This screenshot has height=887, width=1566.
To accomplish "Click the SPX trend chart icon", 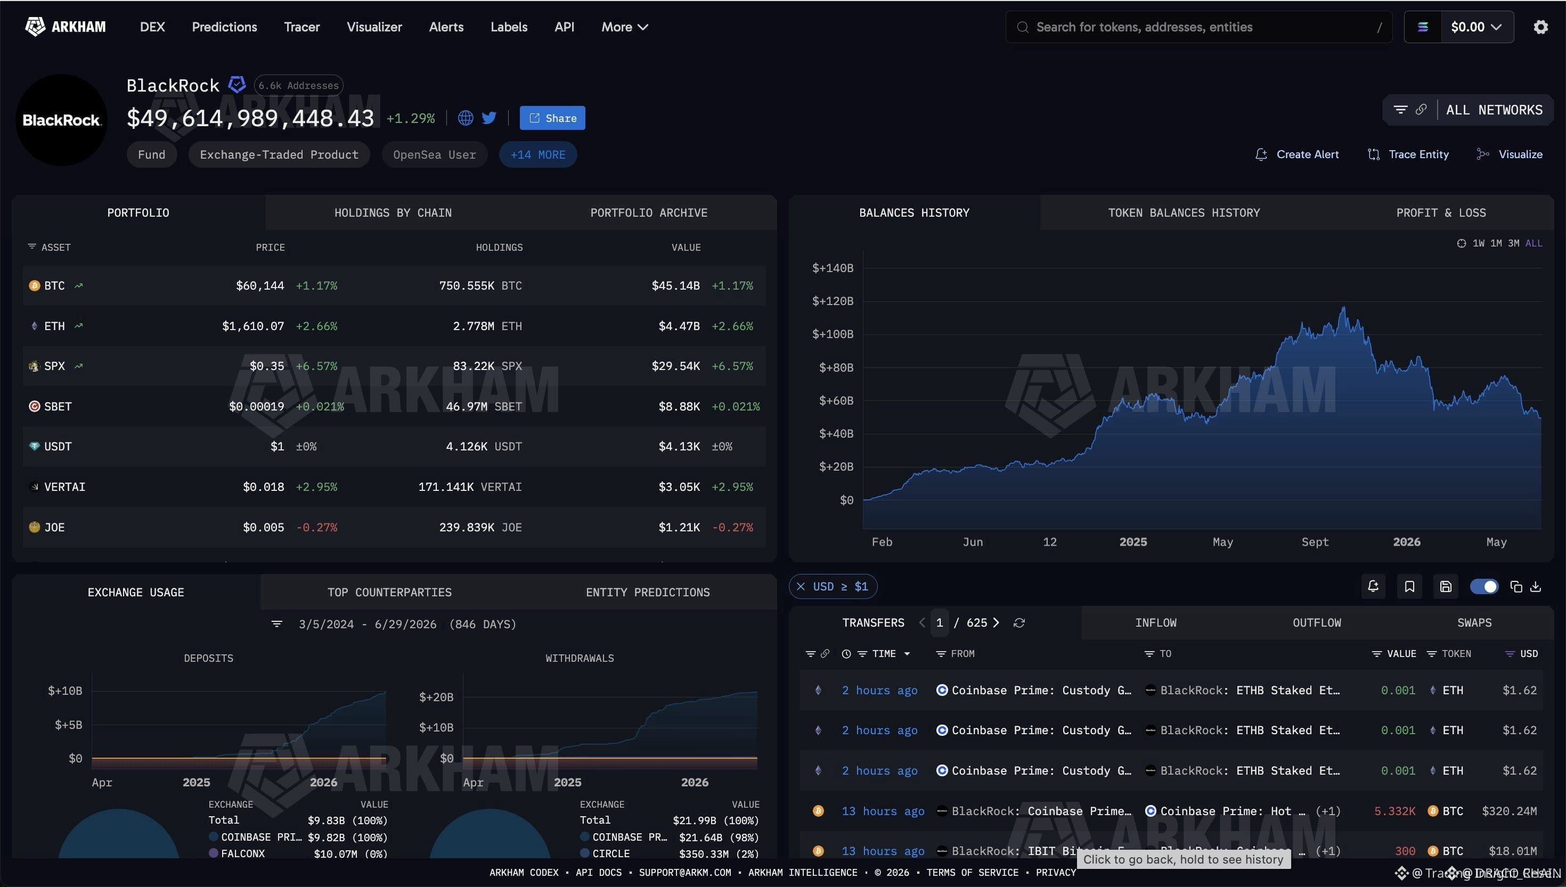I will pyautogui.click(x=79, y=366).
